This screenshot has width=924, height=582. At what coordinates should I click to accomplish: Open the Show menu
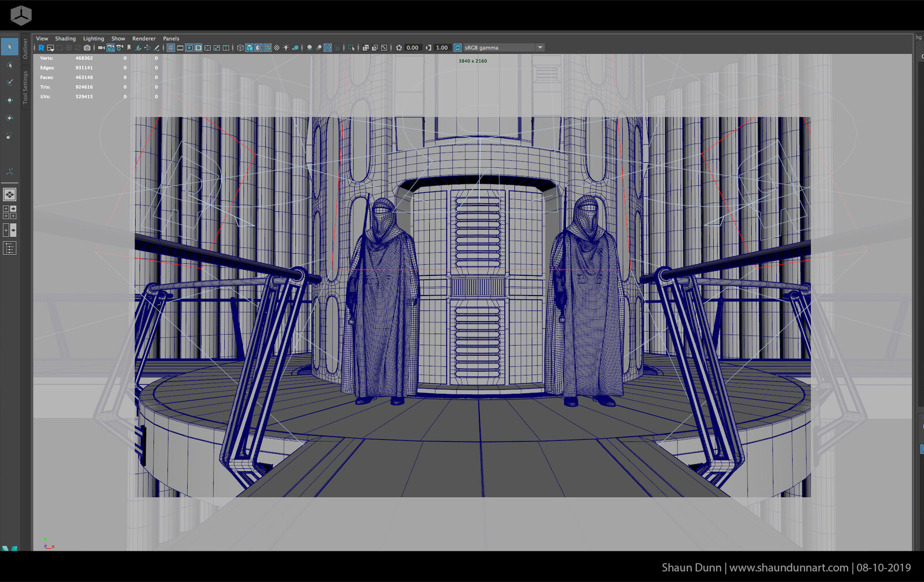(118, 39)
